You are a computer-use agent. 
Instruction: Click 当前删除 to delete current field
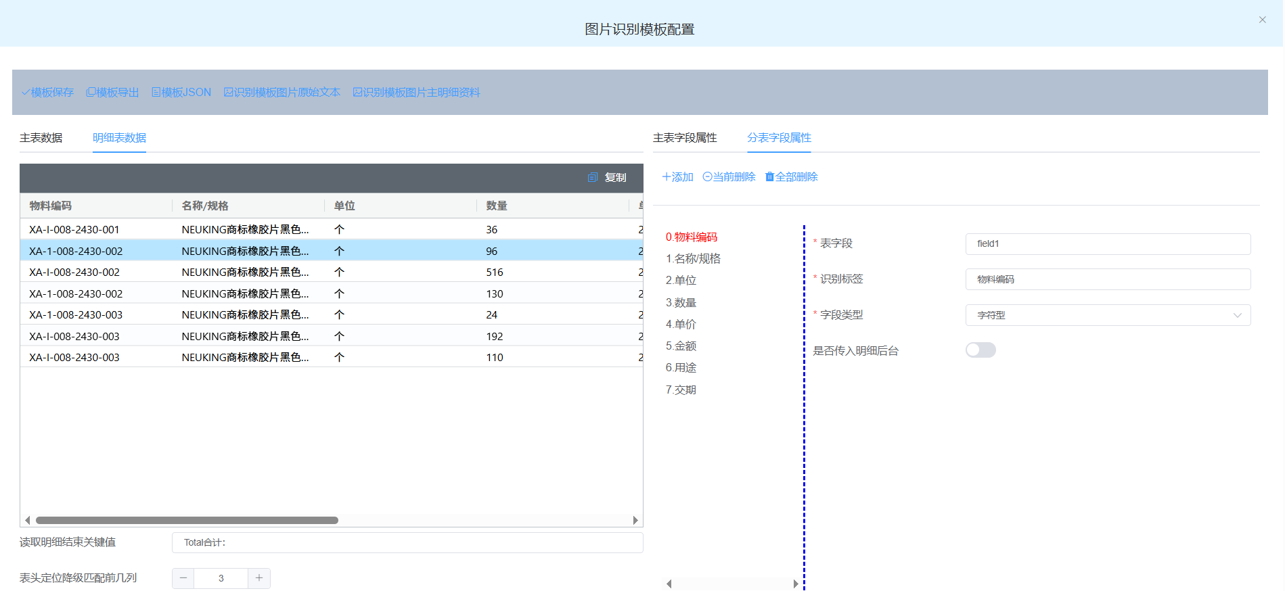pyautogui.click(x=729, y=176)
